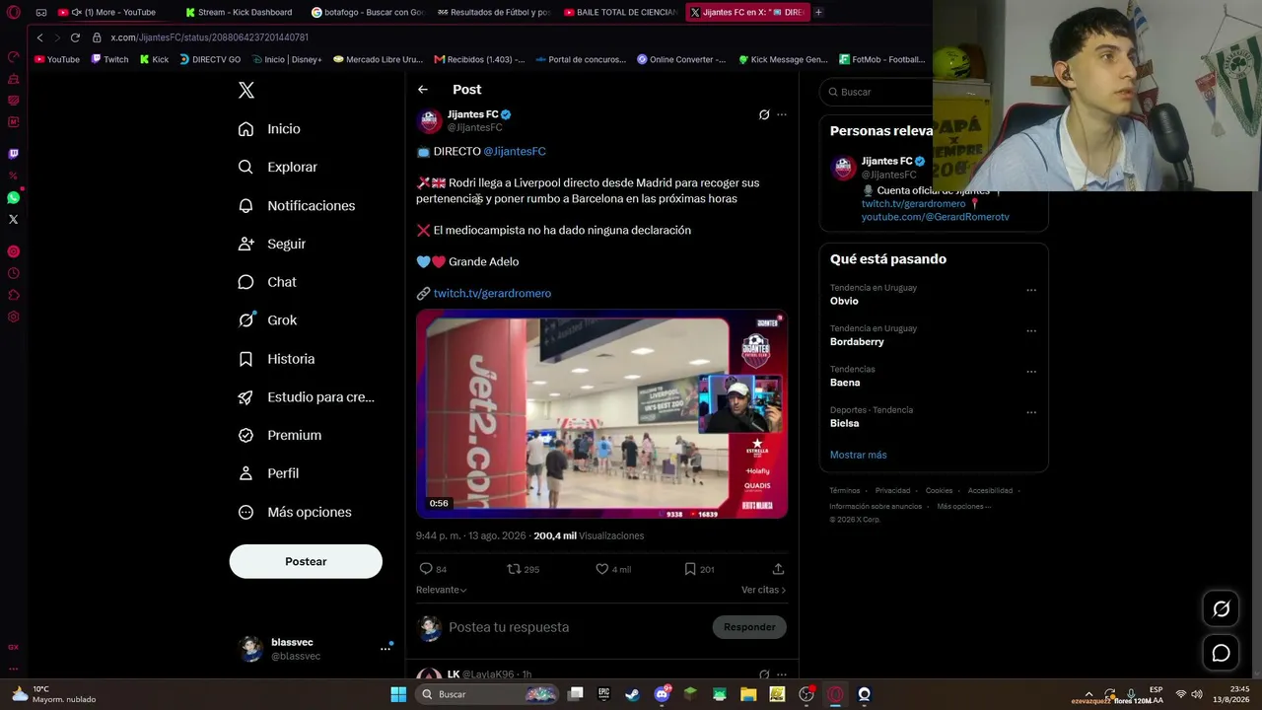Open blassvec account options menu
The height and width of the screenshot is (710, 1262).
click(386, 648)
